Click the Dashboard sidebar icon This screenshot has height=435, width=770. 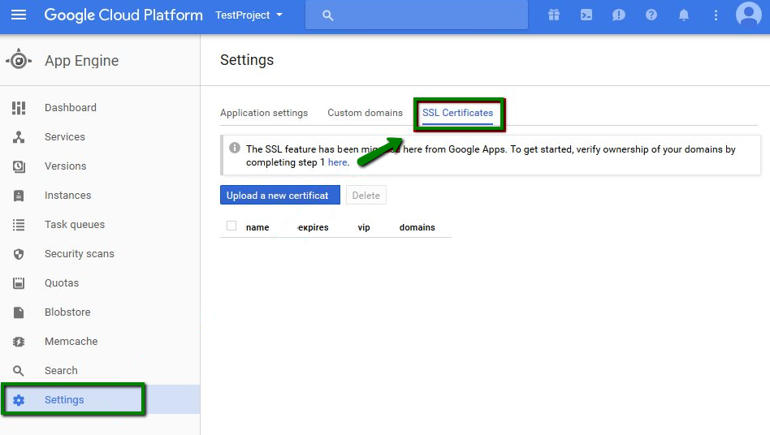coord(19,108)
